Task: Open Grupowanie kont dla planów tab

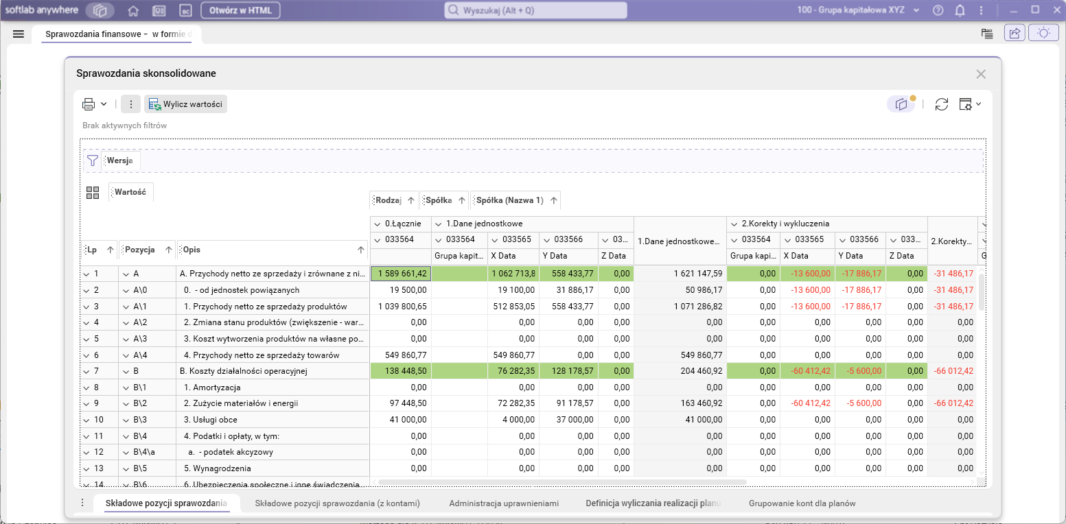Action: point(802,503)
